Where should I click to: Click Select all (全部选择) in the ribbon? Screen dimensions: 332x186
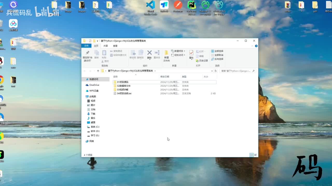tap(217, 51)
